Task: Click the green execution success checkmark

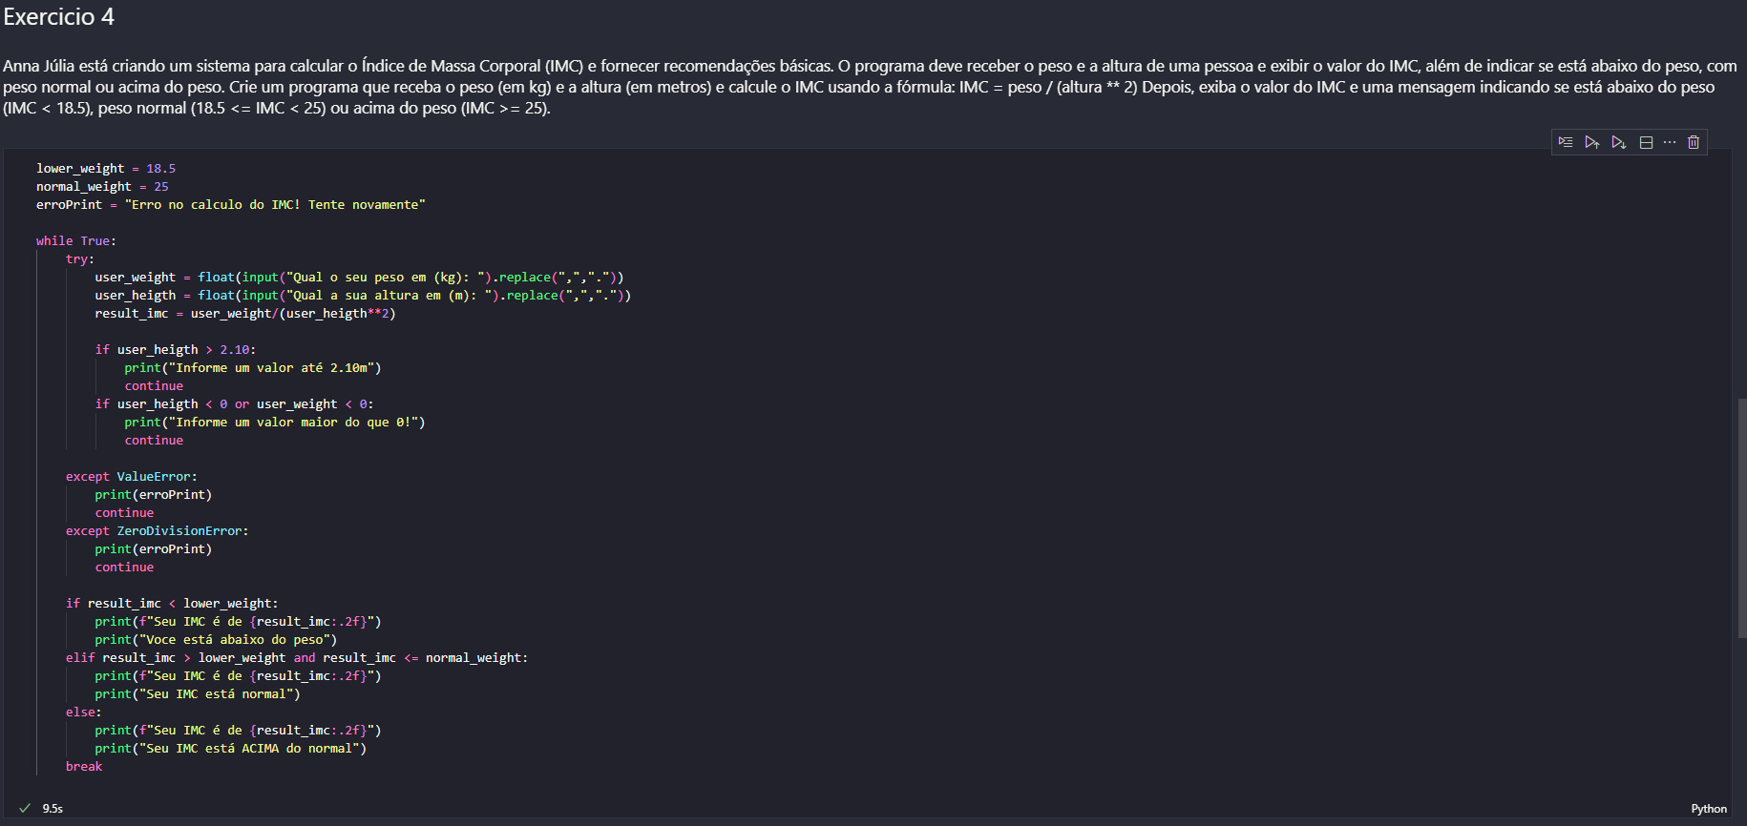Action: tap(25, 808)
